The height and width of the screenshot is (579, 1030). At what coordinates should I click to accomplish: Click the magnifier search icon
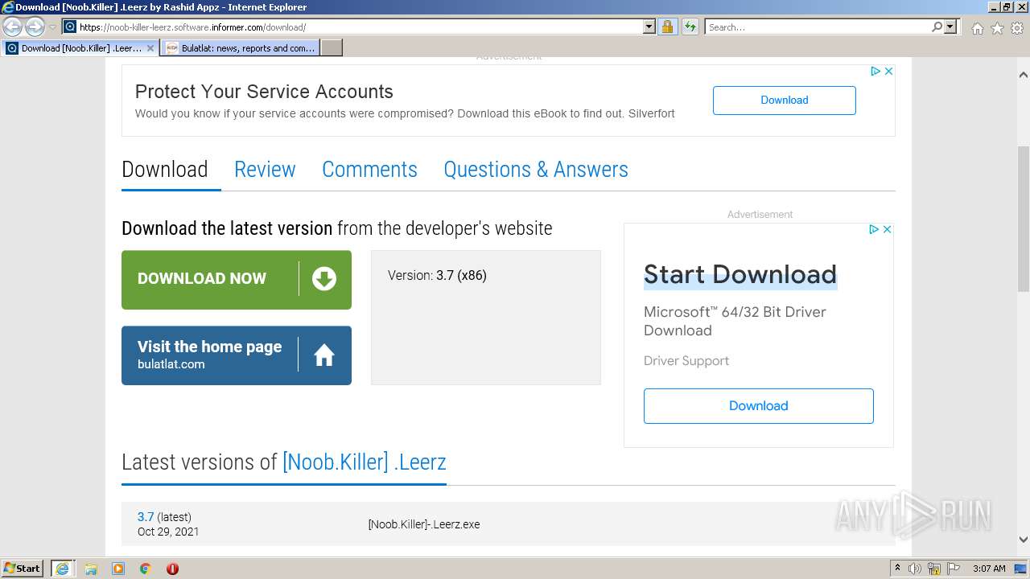(937, 27)
